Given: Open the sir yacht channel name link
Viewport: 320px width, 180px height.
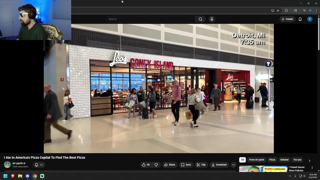Looking at the screenshot, I should [x=17, y=163].
